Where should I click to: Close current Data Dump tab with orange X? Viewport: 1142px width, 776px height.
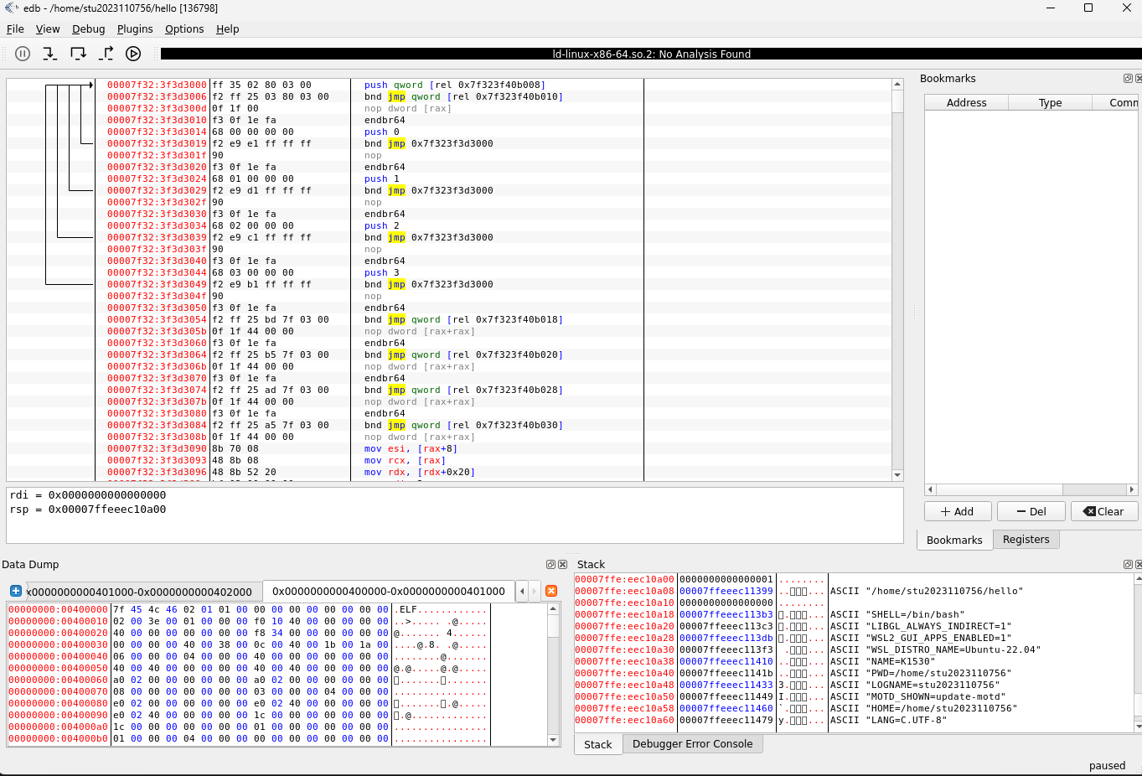(x=551, y=591)
